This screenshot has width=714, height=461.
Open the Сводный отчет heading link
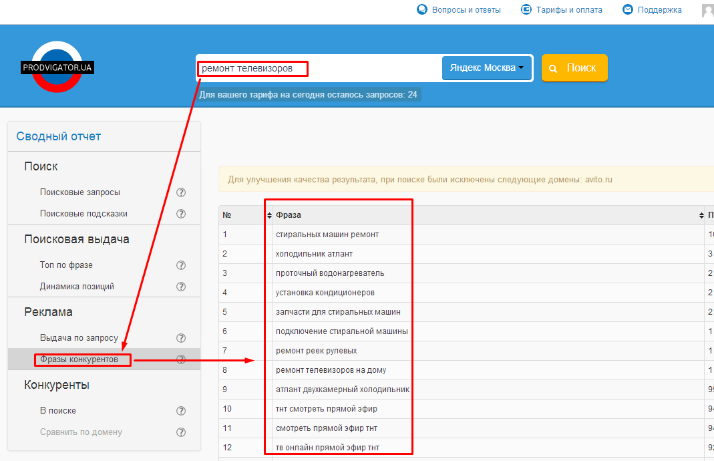(x=59, y=136)
